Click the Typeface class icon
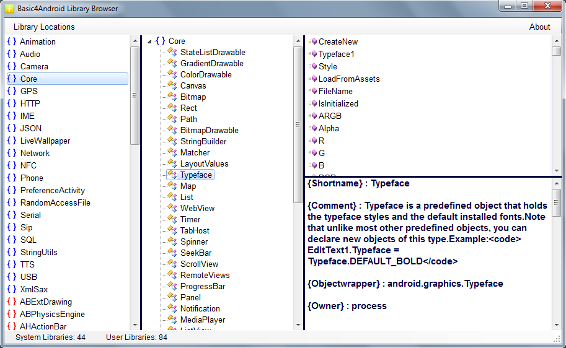 (x=172, y=175)
